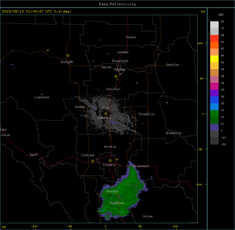Click the red 65 dBZ legend swatch

click(214, 38)
